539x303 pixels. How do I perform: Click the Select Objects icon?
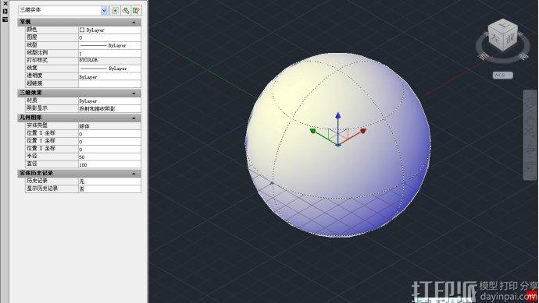126,11
